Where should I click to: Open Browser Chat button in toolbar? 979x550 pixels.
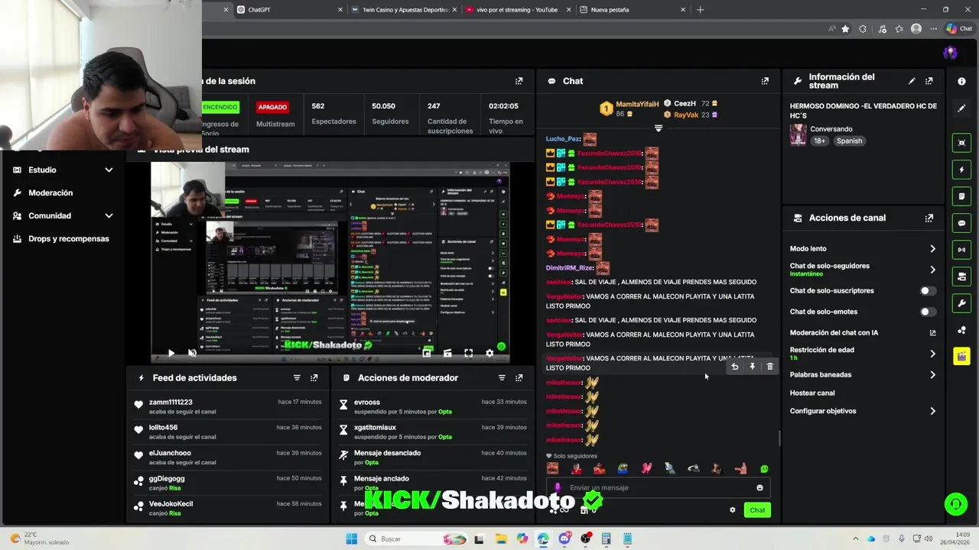pos(959,29)
